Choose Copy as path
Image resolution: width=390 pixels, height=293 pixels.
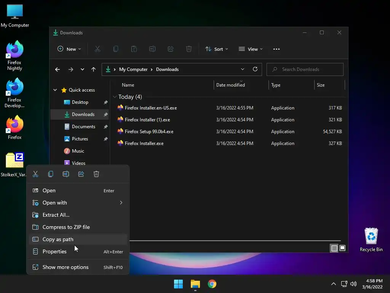click(78, 240)
